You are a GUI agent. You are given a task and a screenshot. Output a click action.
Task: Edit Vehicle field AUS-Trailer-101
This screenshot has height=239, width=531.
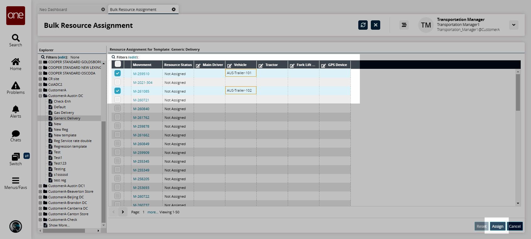[241, 73]
